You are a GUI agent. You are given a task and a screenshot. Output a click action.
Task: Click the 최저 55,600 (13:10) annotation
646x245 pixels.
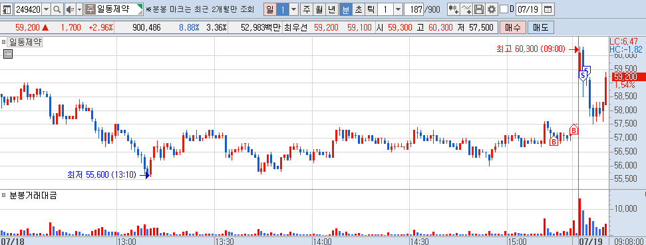[x=102, y=175]
